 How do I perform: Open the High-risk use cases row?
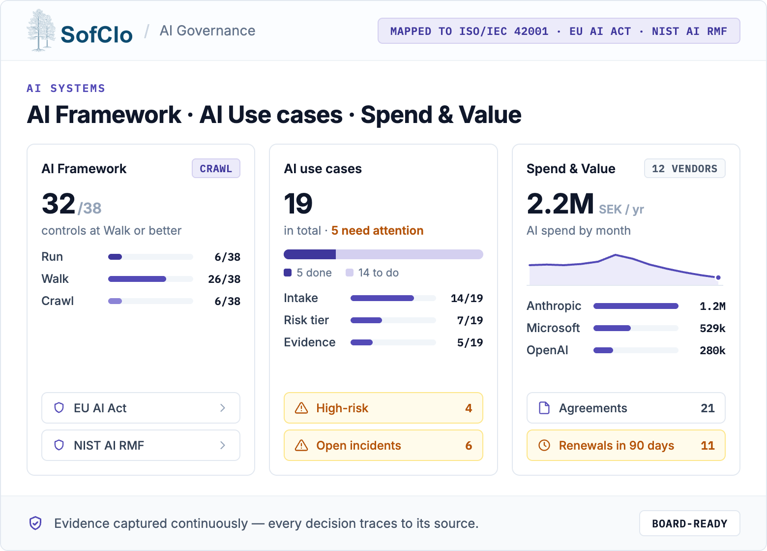click(x=383, y=408)
